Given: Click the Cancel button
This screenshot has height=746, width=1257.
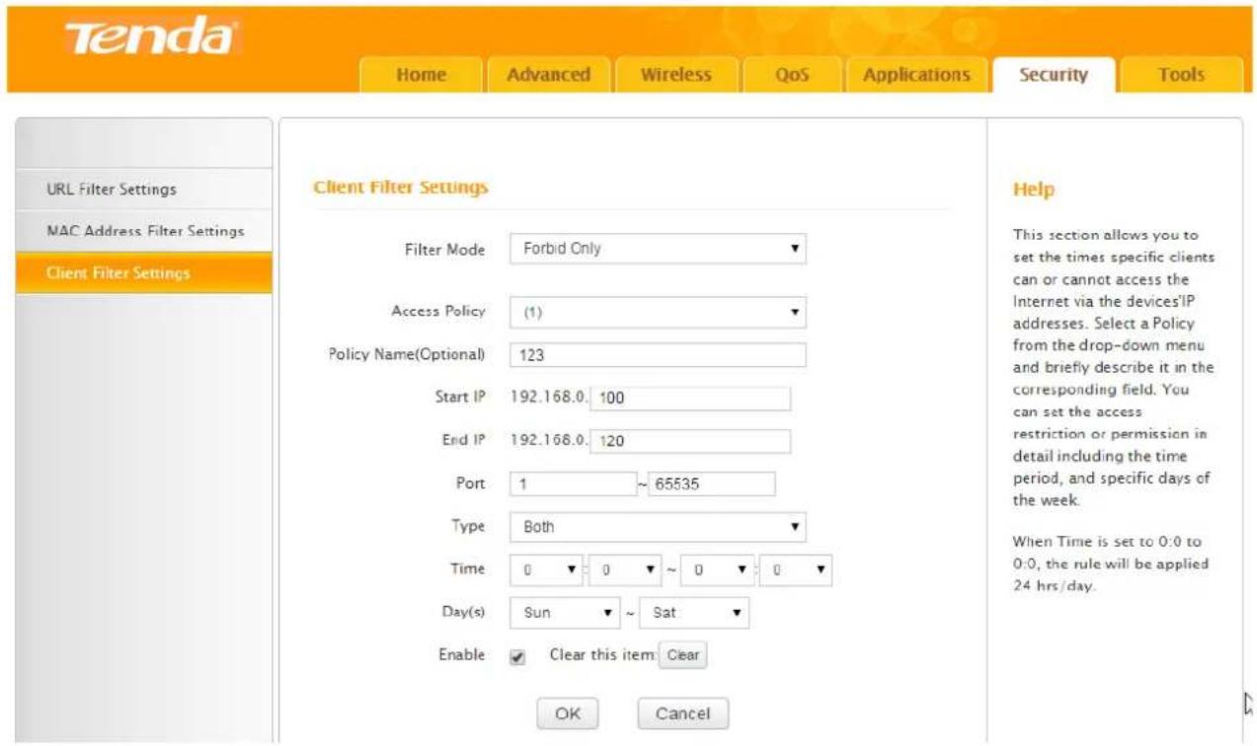Looking at the screenshot, I should [x=682, y=713].
